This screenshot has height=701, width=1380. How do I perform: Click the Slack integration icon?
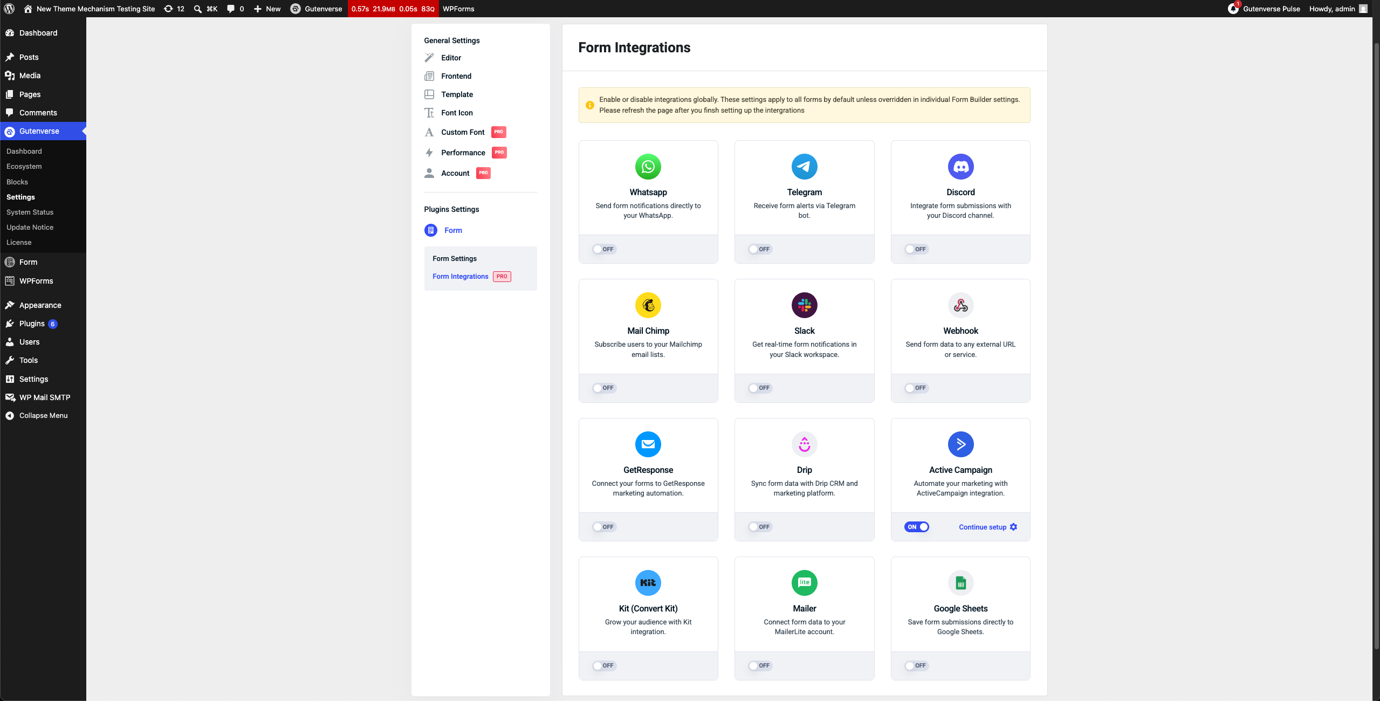click(x=804, y=305)
